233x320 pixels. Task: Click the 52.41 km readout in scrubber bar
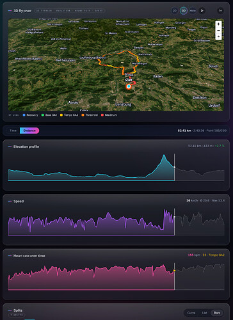click(184, 131)
